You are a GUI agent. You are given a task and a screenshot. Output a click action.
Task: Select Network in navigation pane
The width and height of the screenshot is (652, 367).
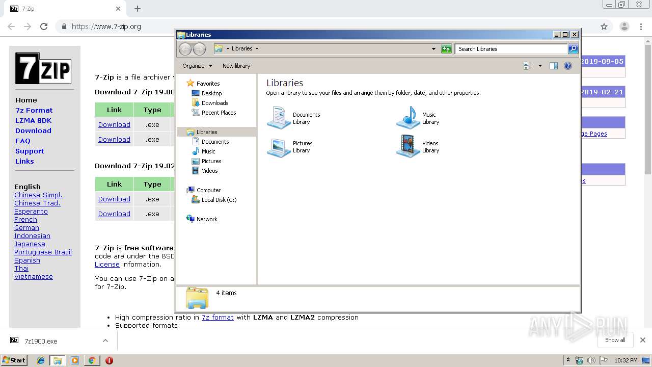pos(207,219)
